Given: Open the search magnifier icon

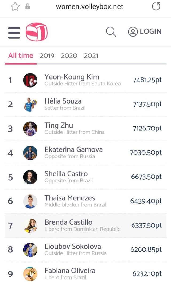Looking at the screenshot, I should pos(111,32).
